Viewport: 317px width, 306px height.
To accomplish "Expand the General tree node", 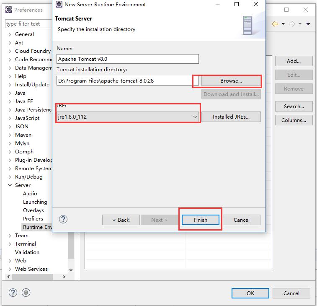I will click(10, 34).
